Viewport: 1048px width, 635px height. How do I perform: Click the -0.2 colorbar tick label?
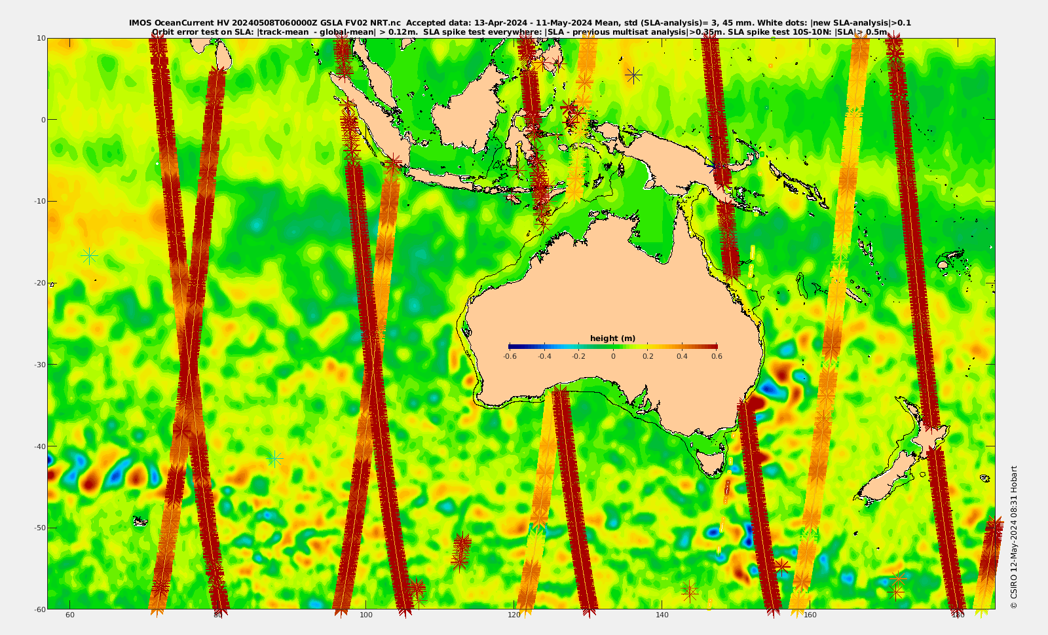tap(578, 357)
